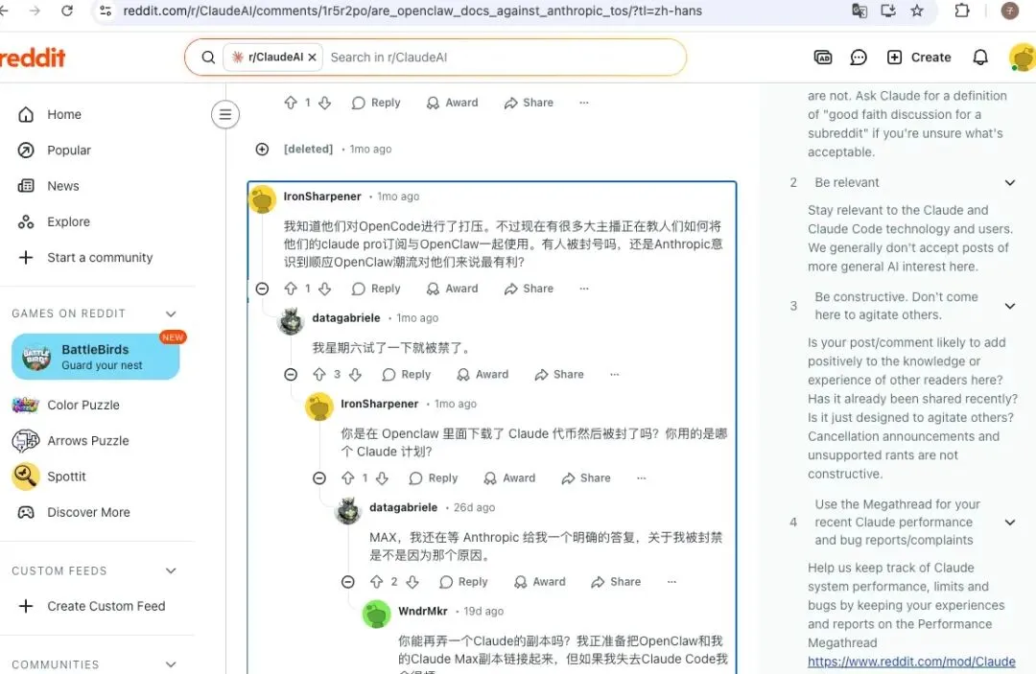Click install app icon in address bar
Screen dimensions: 1036x674
pos(888,11)
